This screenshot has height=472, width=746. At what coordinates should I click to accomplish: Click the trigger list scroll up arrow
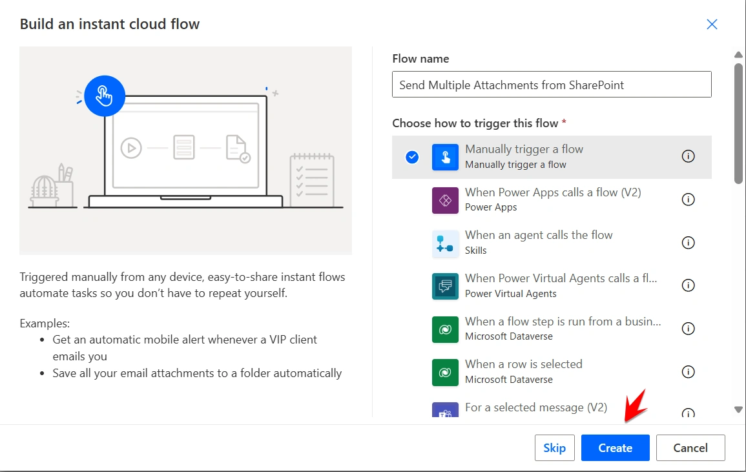(738, 55)
